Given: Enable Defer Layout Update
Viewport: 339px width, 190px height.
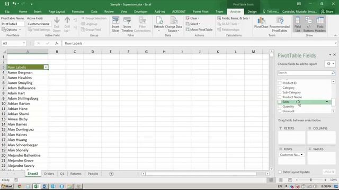Looking at the screenshot, I should 280,172.
